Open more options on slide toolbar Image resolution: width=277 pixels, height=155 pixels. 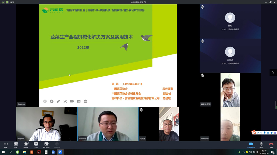(86, 101)
